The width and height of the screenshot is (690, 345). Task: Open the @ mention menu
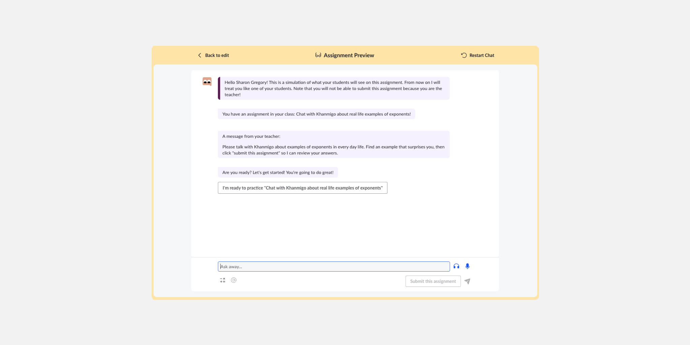(234, 280)
